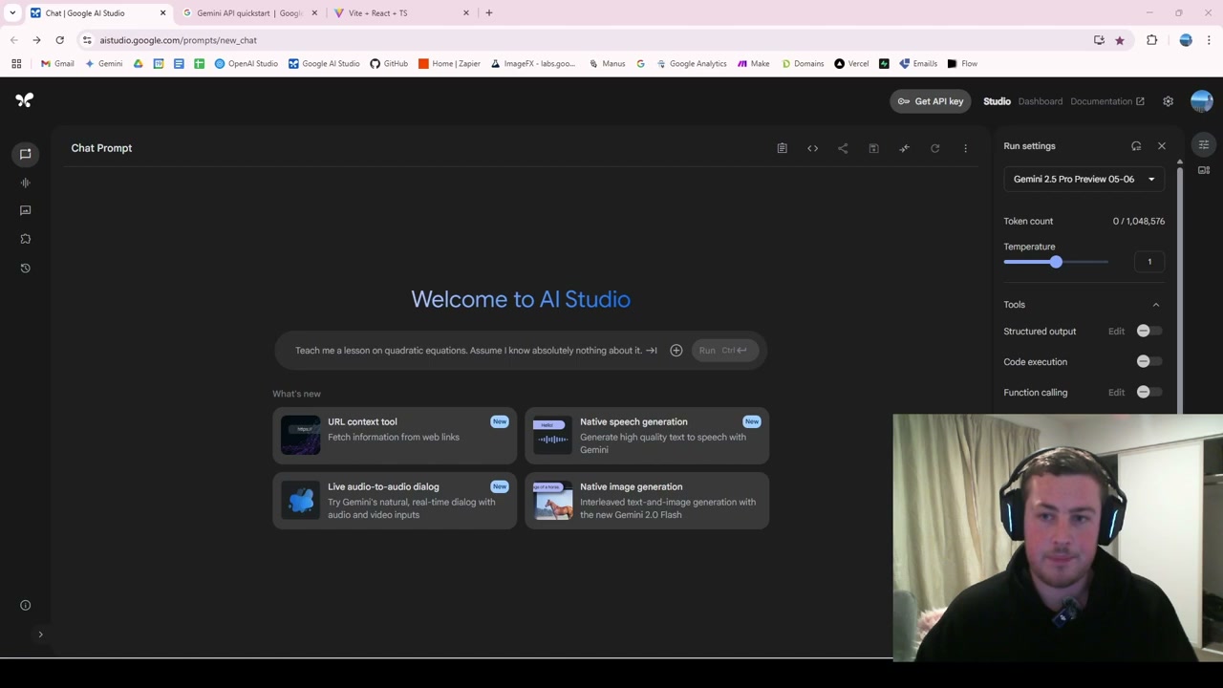Click Edit next to Structured output

click(1116, 332)
